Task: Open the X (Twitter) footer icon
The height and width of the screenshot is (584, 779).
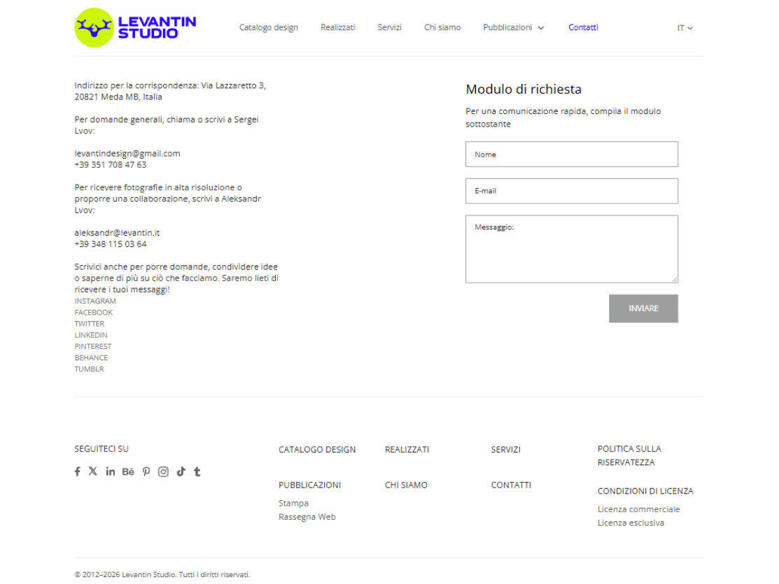Action: pyautogui.click(x=93, y=471)
